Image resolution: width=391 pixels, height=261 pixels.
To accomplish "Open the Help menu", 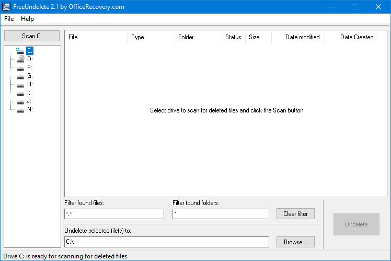I will click(27, 19).
